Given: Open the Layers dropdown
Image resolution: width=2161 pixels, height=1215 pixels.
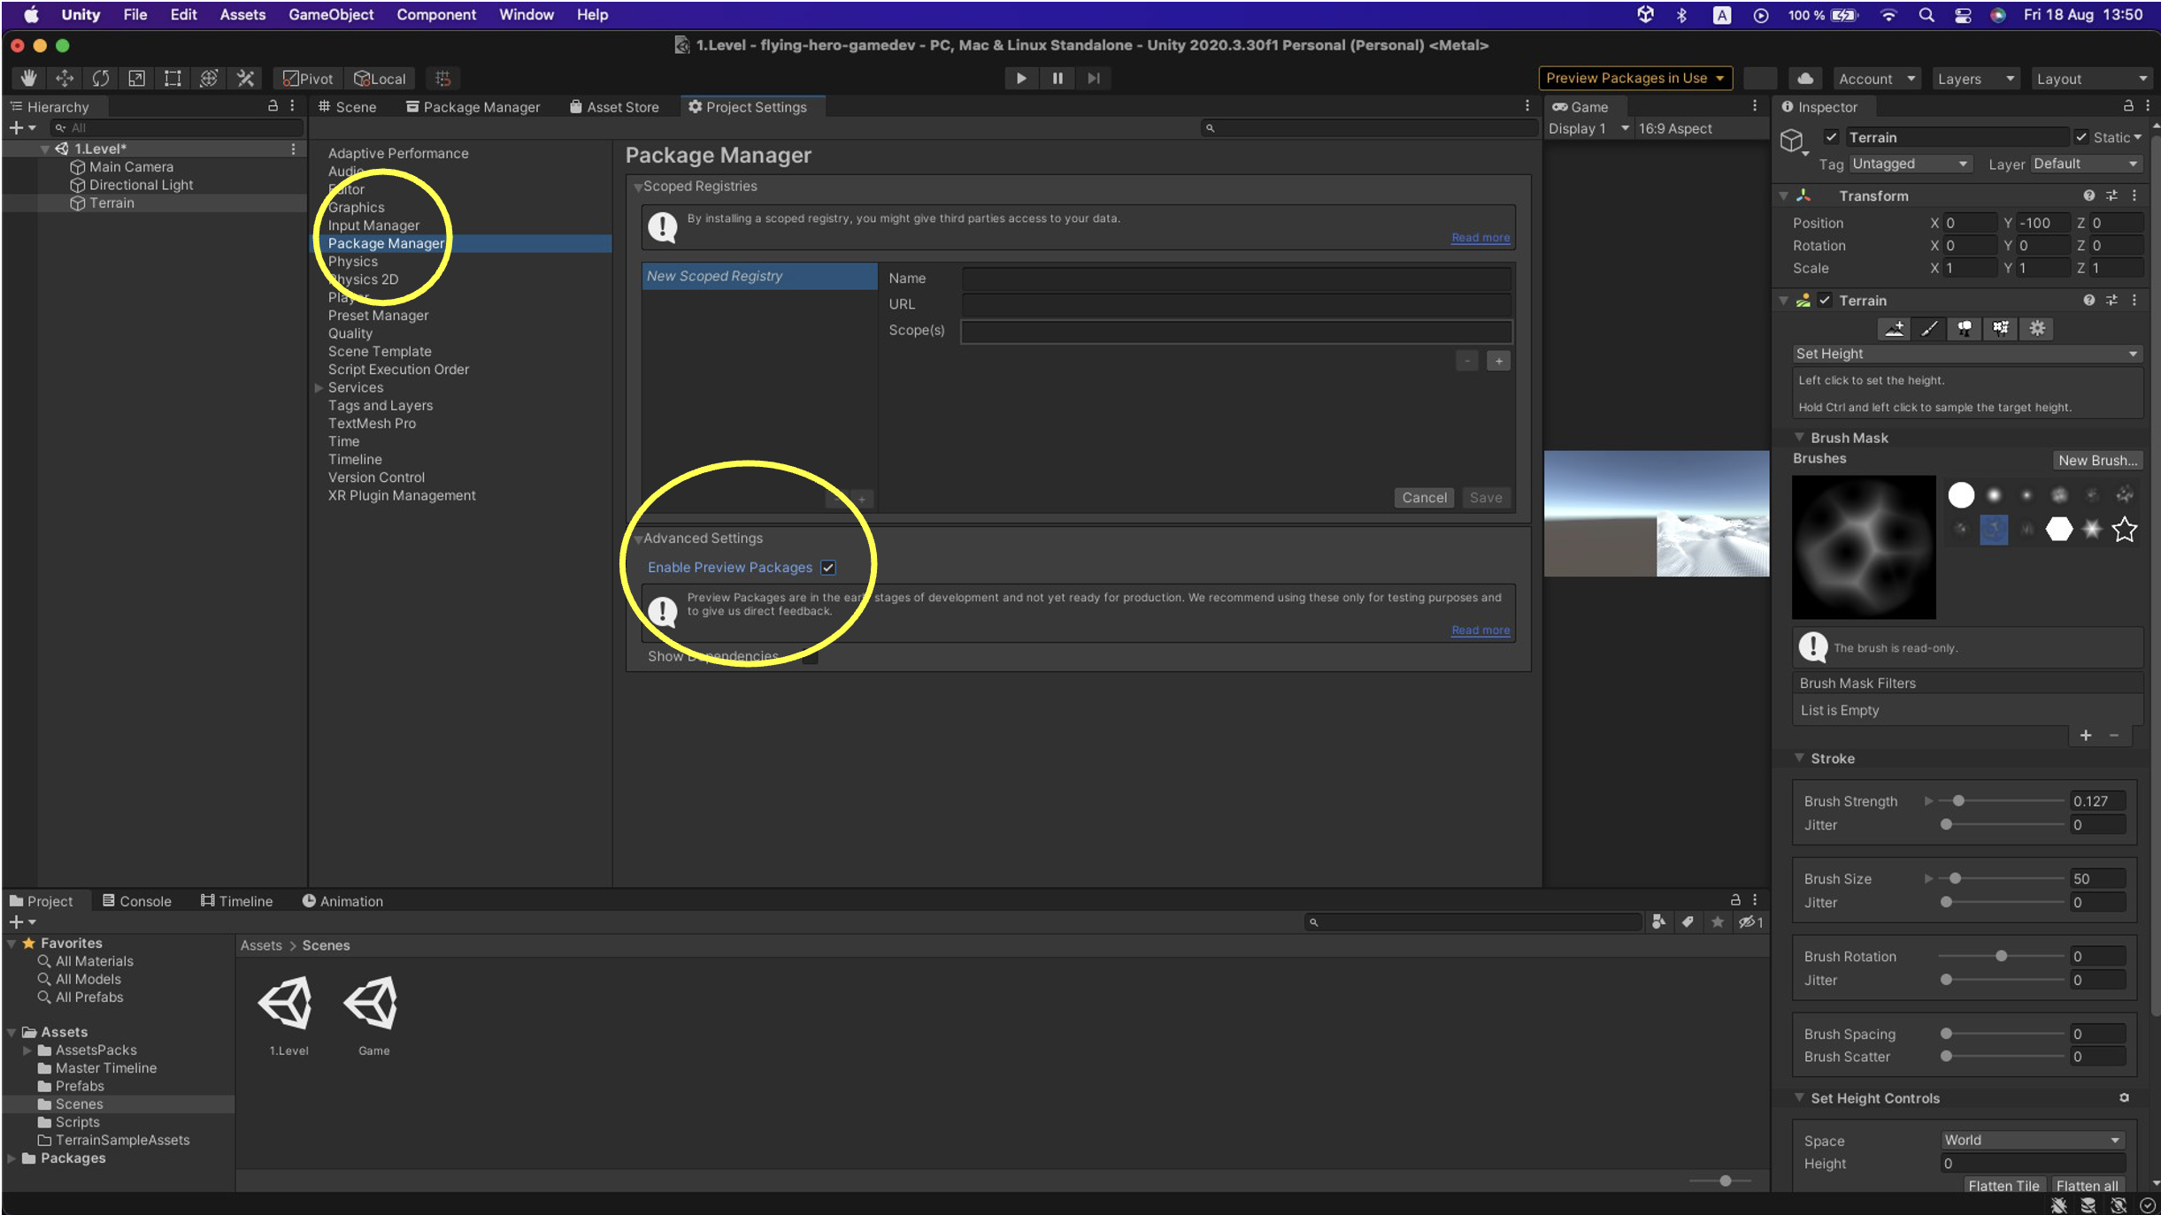Looking at the screenshot, I should tap(1975, 79).
